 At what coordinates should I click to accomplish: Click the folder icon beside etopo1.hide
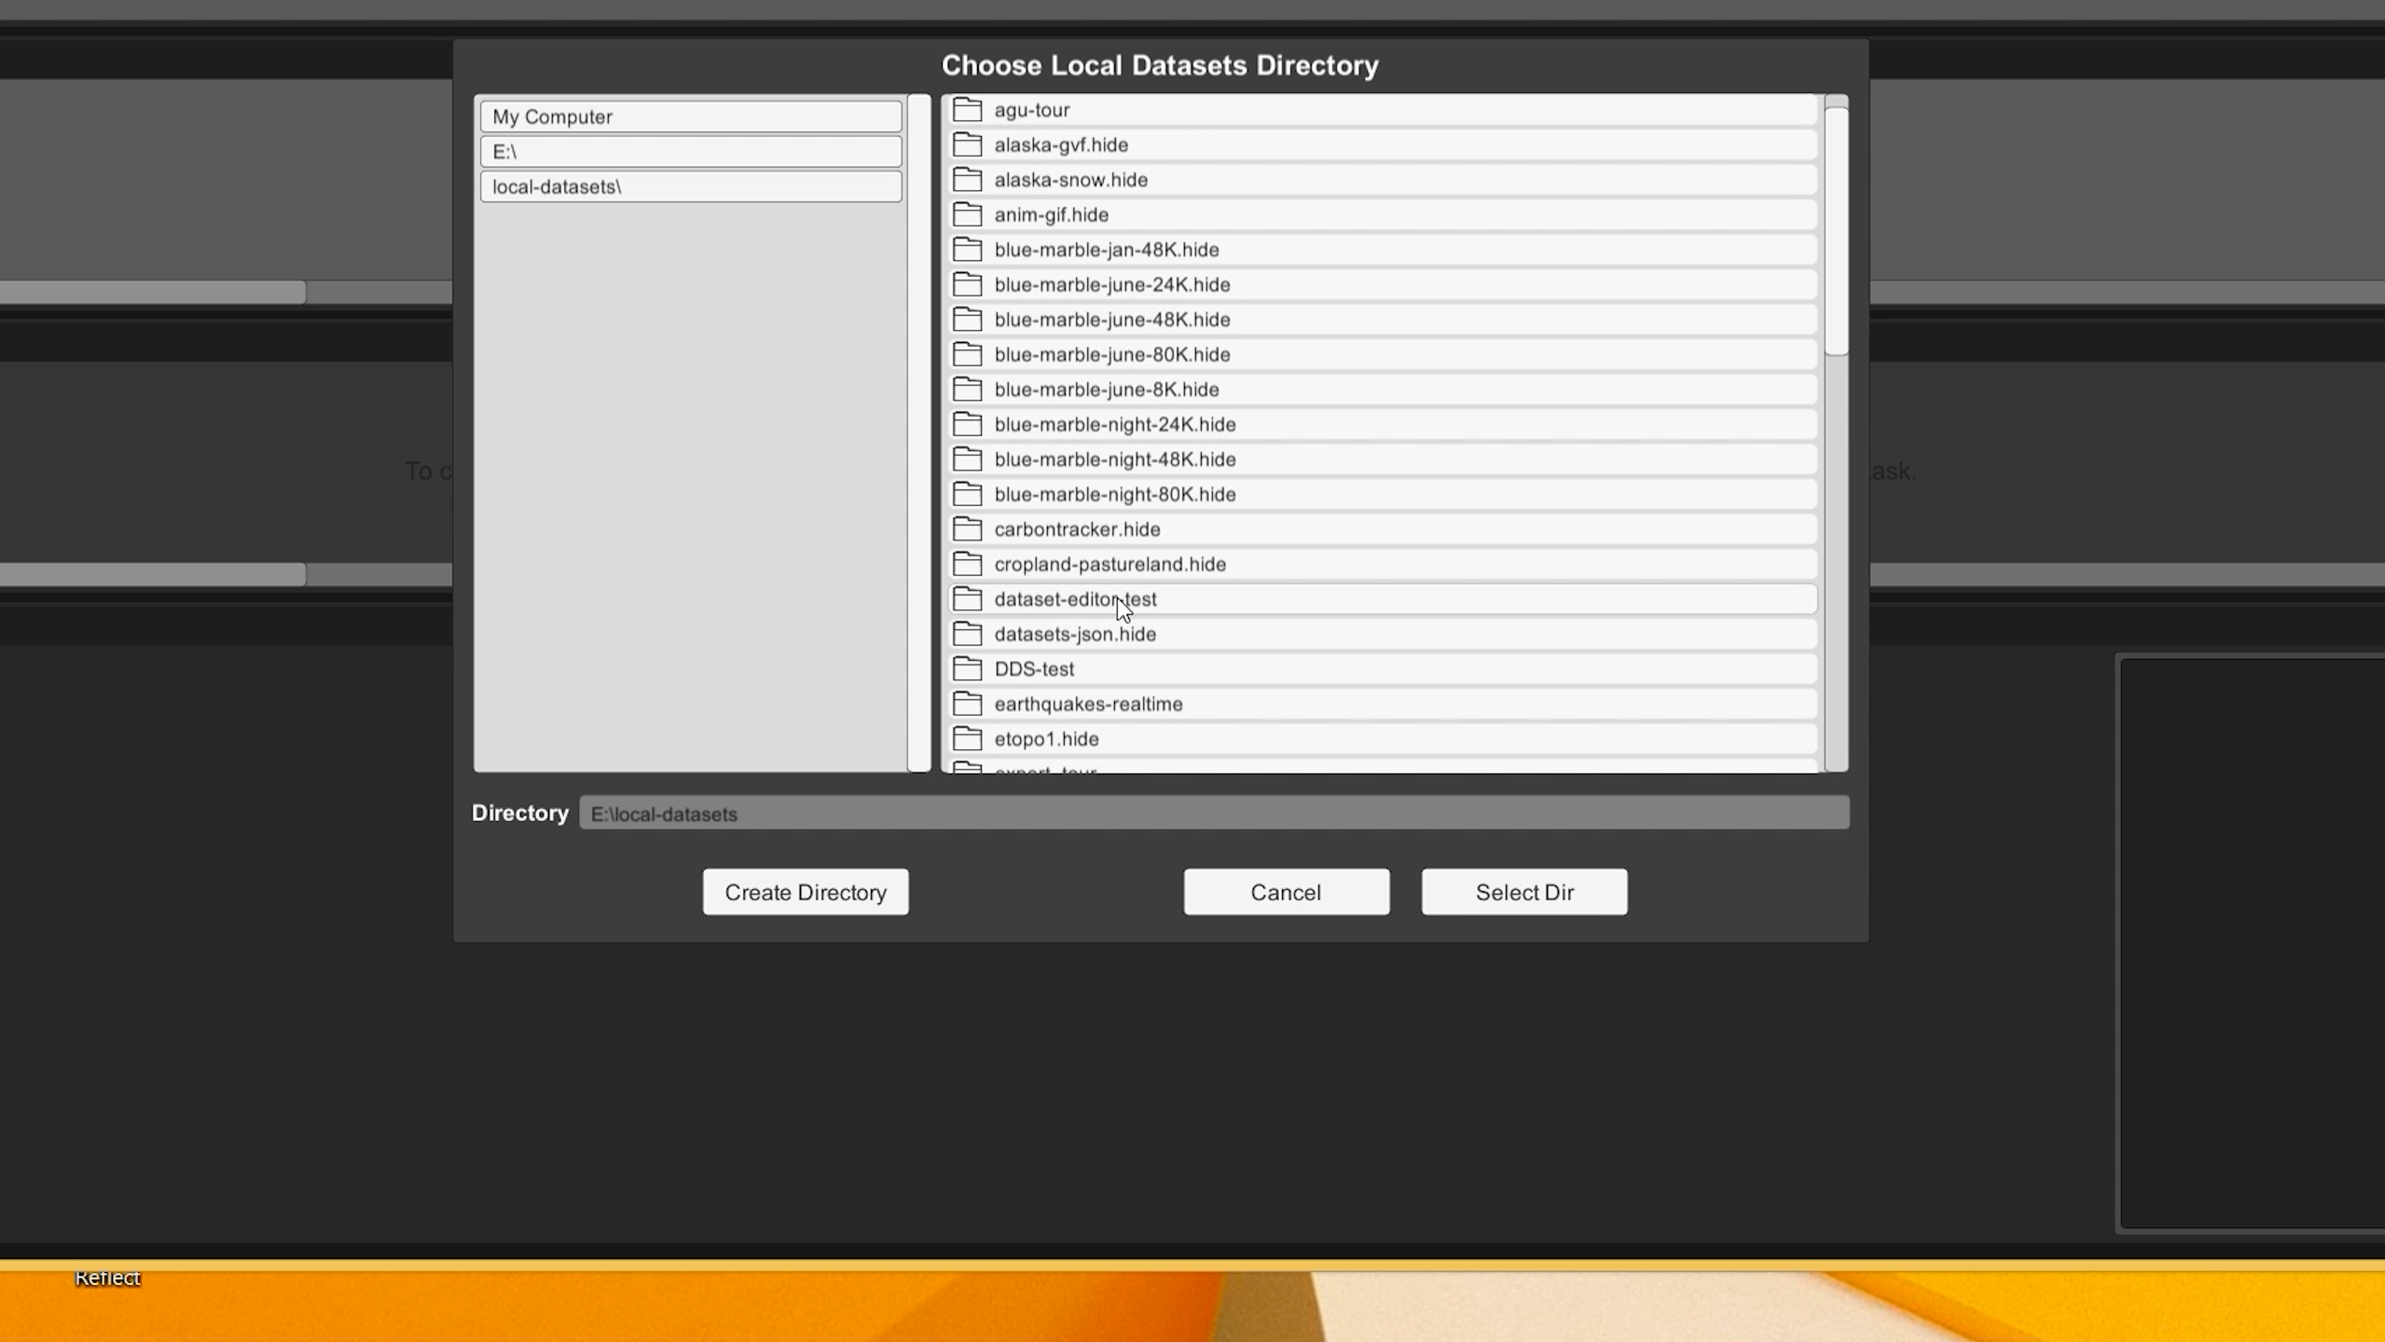tap(967, 739)
